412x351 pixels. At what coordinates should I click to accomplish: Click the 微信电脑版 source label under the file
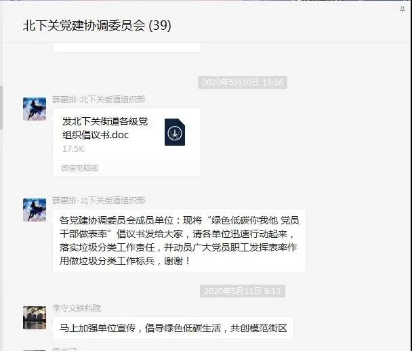click(x=79, y=168)
